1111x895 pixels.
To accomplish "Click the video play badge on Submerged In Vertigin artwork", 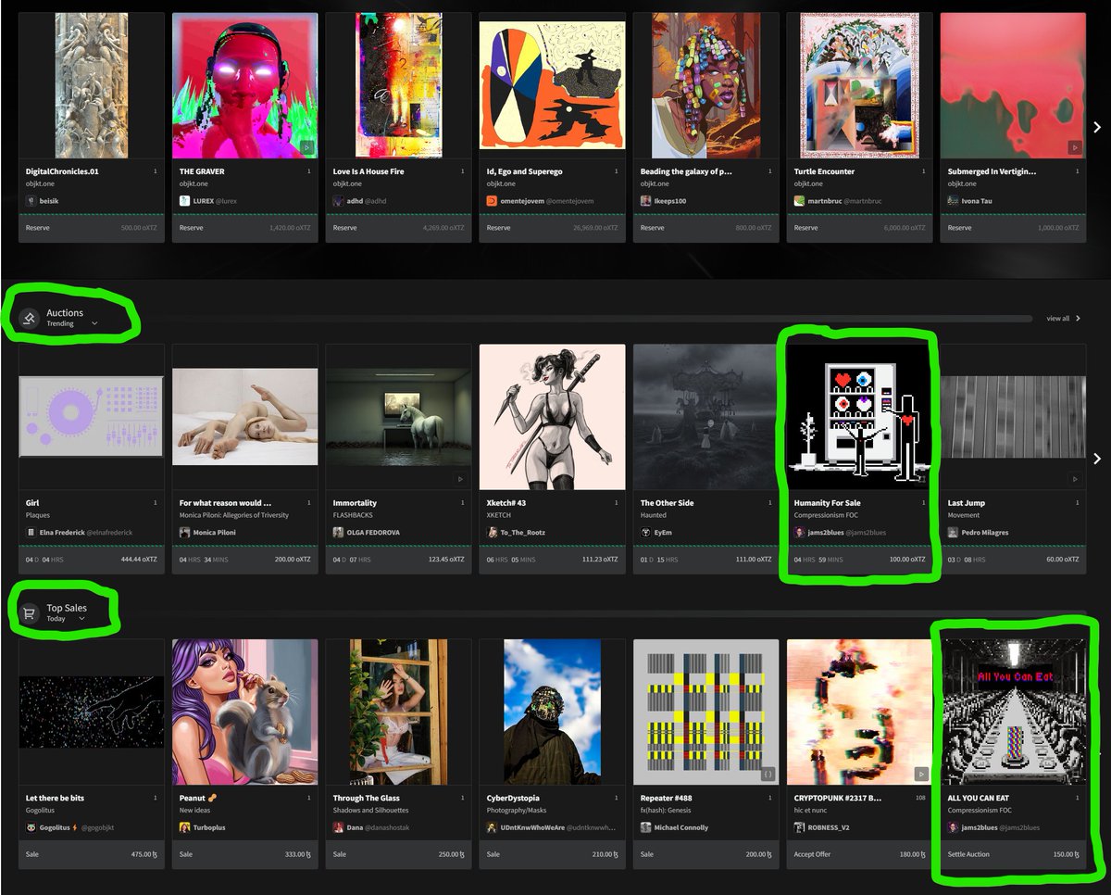I will [1075, 147].
